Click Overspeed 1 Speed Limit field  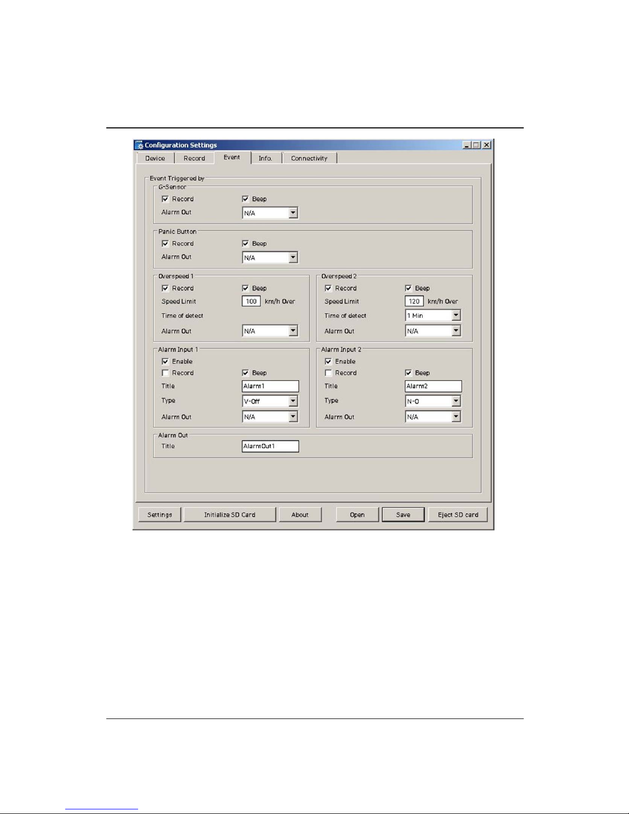(x=251, y=301)
